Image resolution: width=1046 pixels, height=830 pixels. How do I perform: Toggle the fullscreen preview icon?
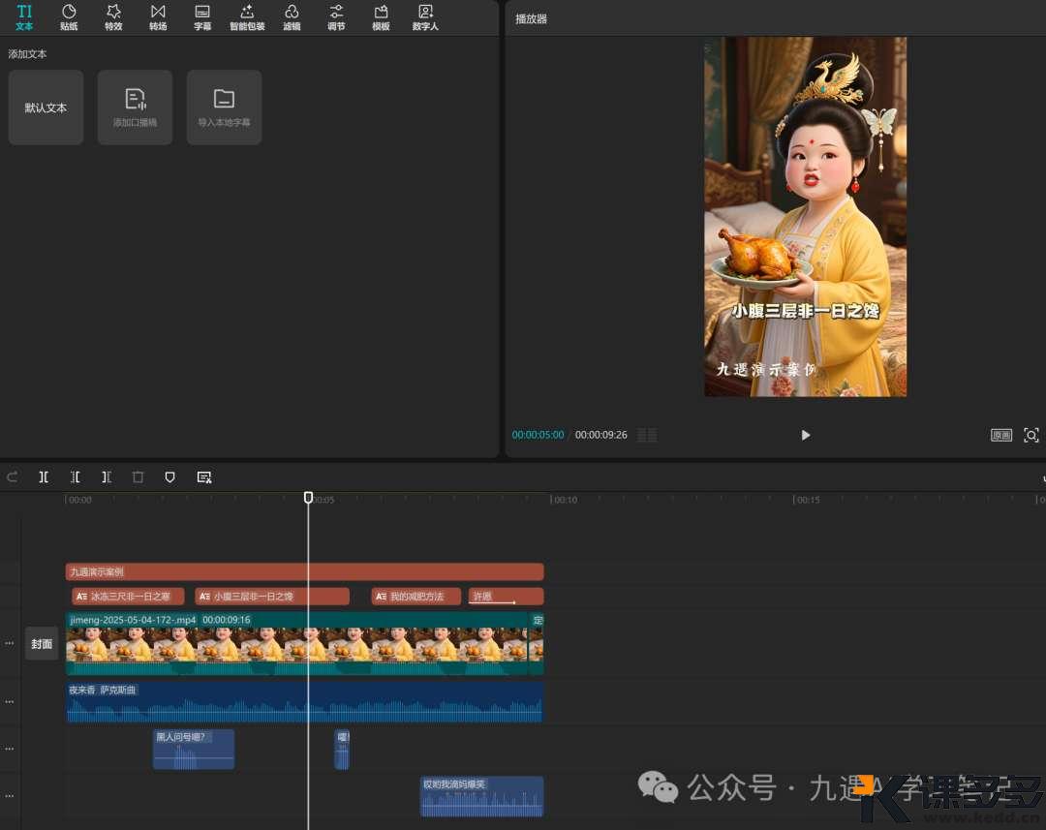[1031, 435]
